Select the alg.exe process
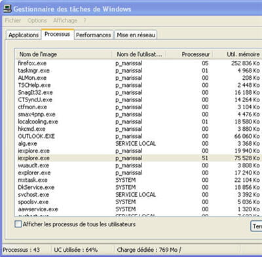This screenshot has height=257, width=262. point(138,144)
